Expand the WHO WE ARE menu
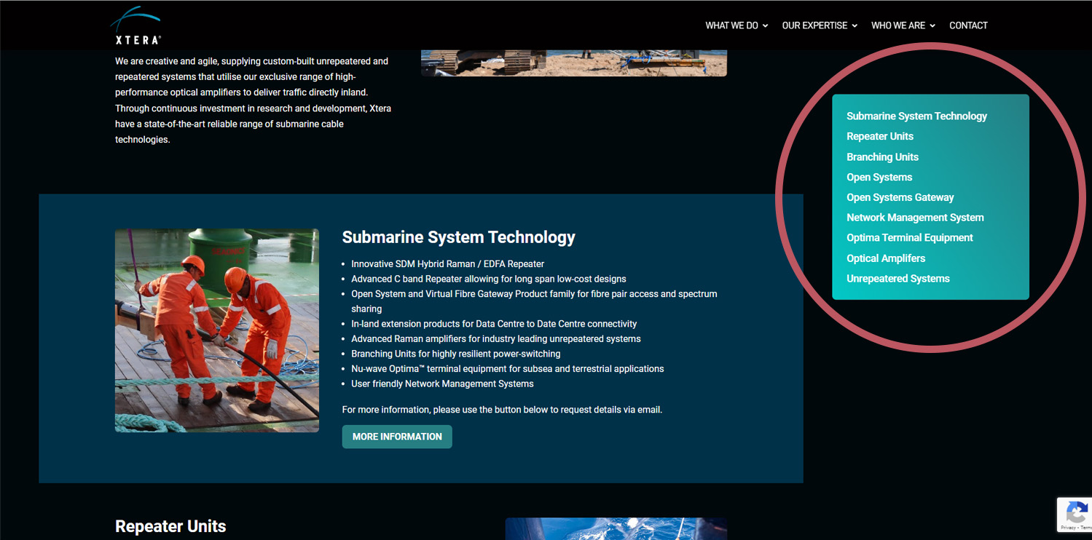The image size is (1092, 540). tap(903, 25)
